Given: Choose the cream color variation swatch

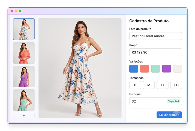Looking at the screenshot, I should (x=178, y=69).
